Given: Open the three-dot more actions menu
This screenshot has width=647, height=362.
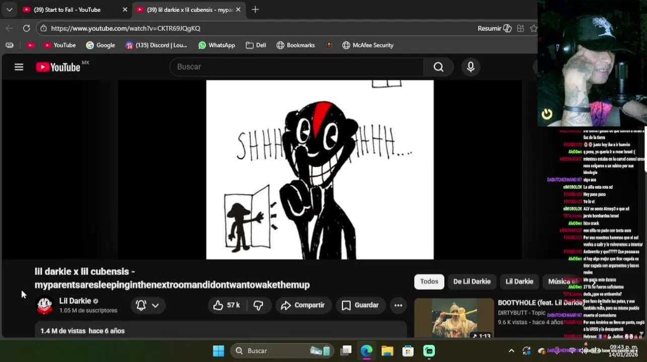Looking at the screenshot, I should 398,305.
